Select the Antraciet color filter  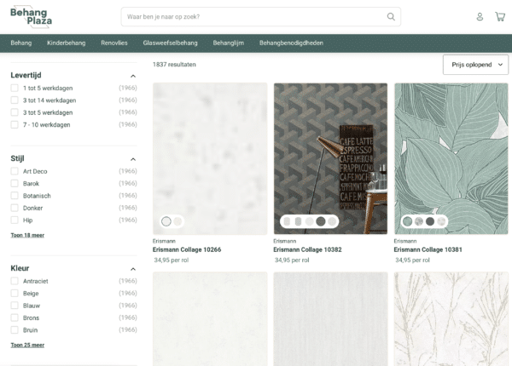(15, 281)
